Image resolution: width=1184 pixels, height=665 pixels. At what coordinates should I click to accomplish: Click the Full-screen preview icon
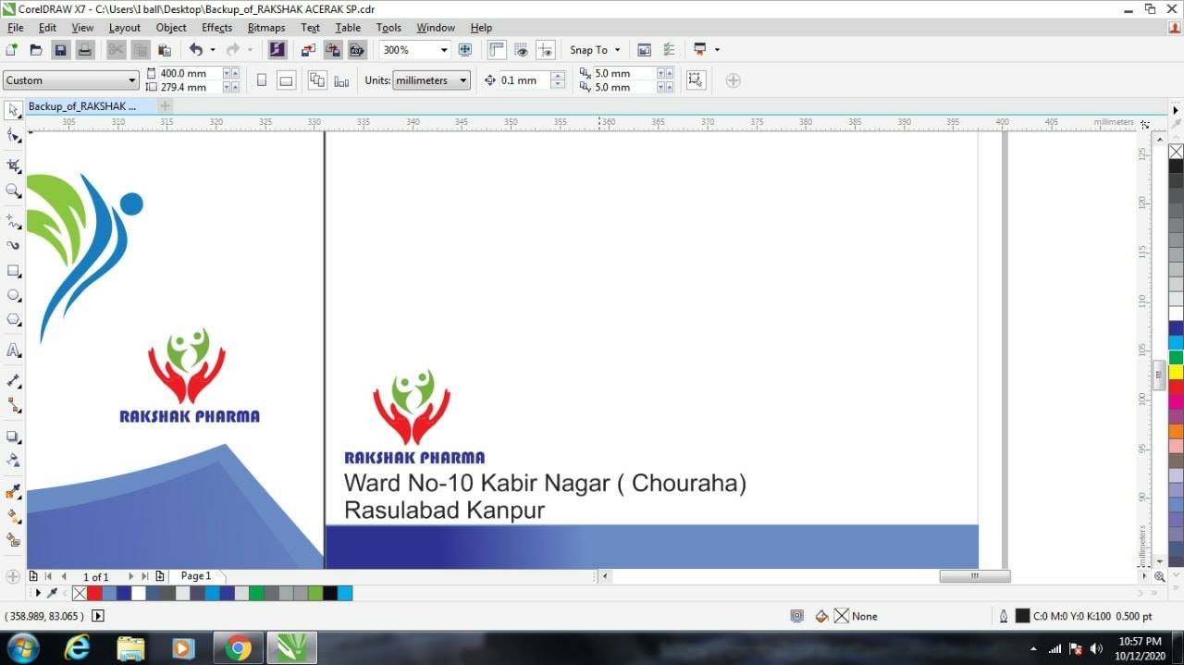(x=465, y=50)
